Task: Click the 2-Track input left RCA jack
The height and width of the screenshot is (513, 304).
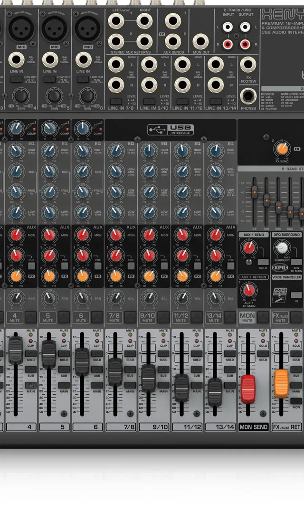Action: coord(228,27)
